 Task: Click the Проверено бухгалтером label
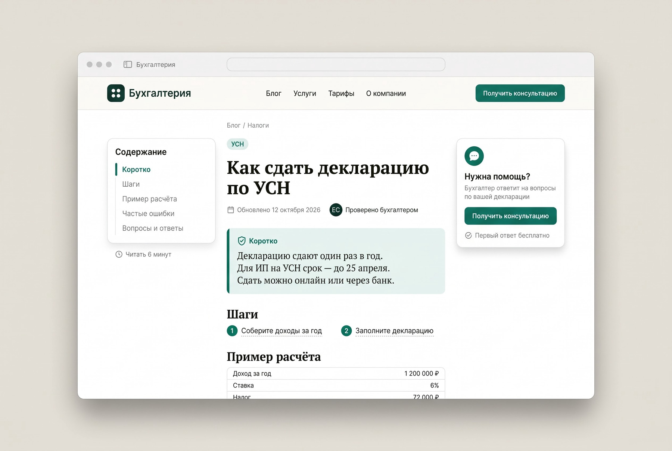(x=382, y=210)
